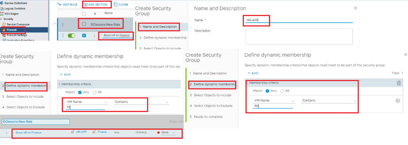Uncheck the rule 1 checkbox beside the green toggle
This screenshot has height=145, width=408.
(84, 36)
